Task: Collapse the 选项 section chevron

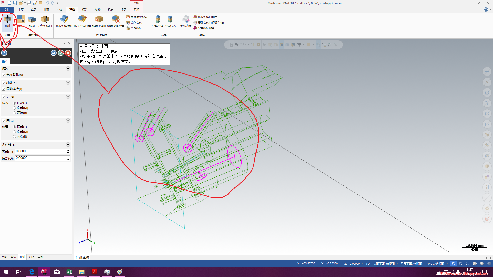Action: tap(68, 69)
